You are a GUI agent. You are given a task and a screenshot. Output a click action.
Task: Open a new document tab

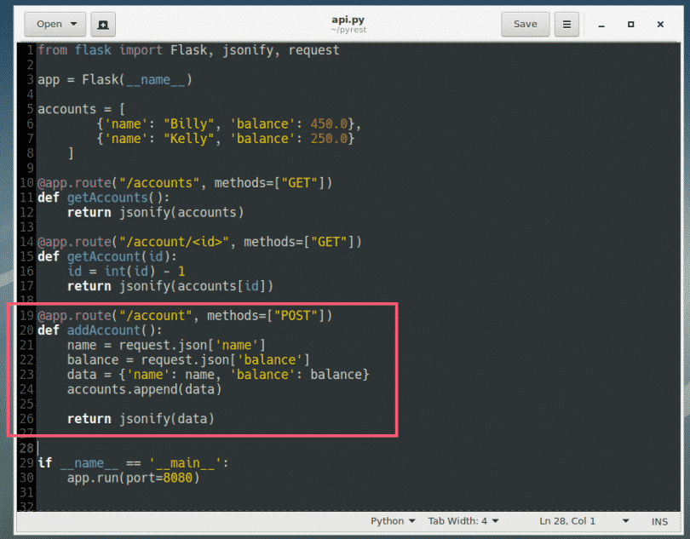pos(102,24)
